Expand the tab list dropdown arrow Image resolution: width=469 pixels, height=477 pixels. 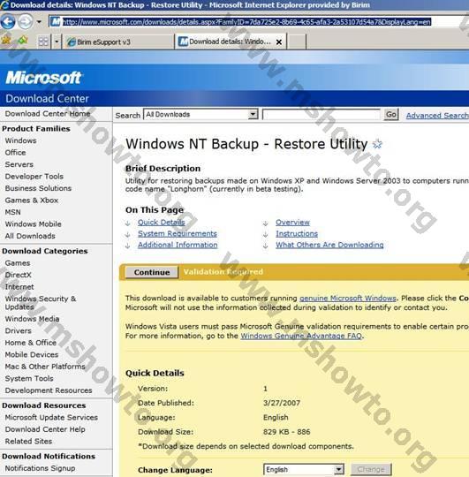click(57, 42)
